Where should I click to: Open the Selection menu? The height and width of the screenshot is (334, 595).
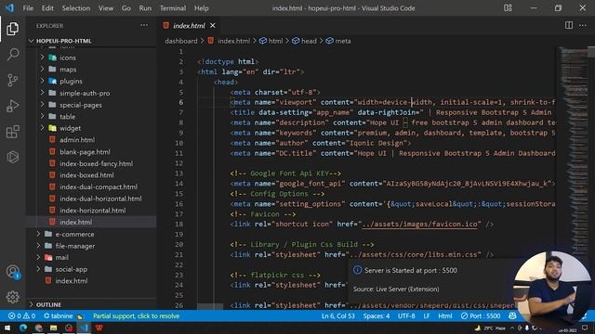pos(76,8)
